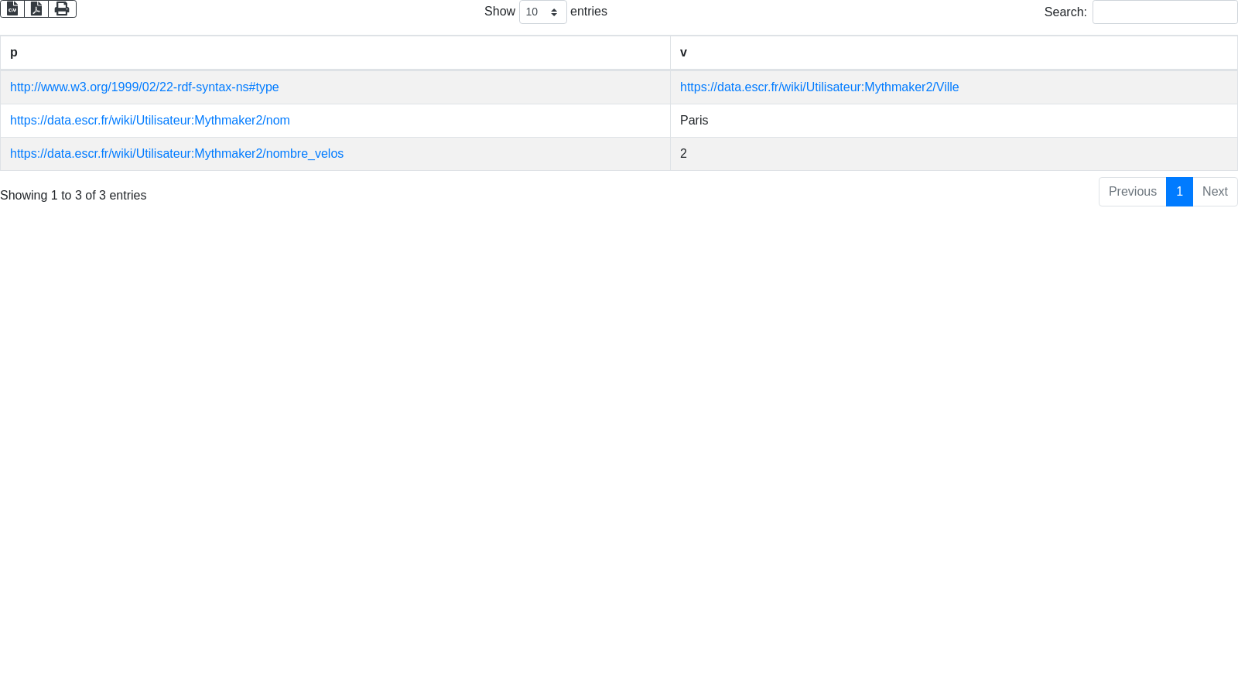
Task: Click the Paris value cell
Action: (x=694, y=121)
